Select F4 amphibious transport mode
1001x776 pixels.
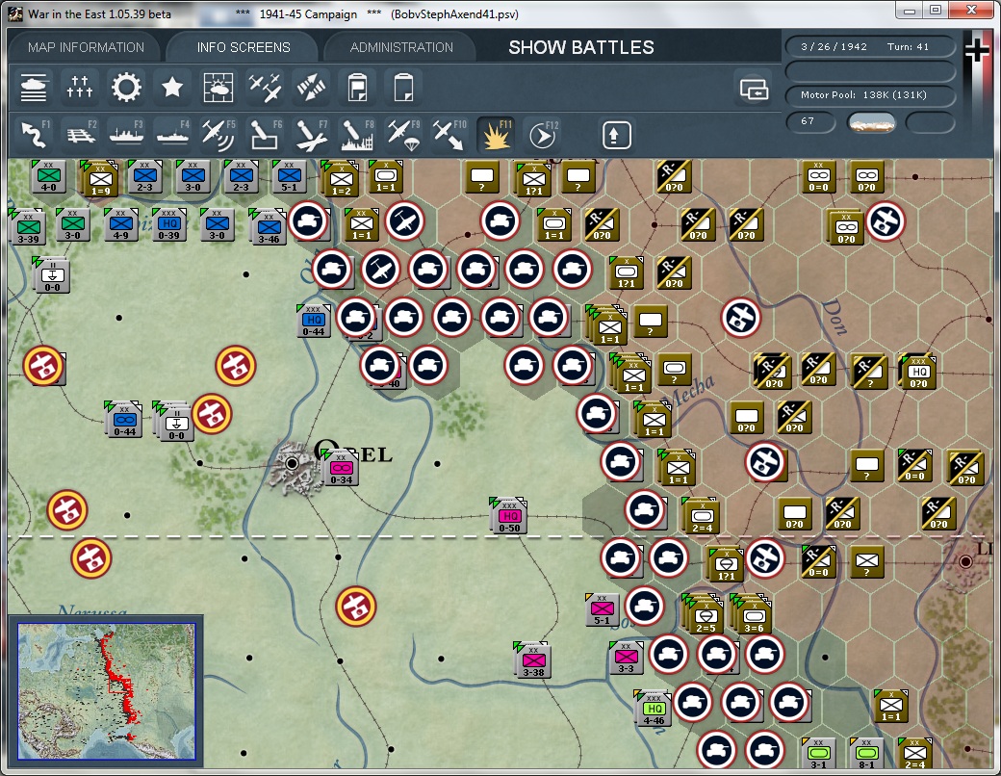tap(171, 134)
